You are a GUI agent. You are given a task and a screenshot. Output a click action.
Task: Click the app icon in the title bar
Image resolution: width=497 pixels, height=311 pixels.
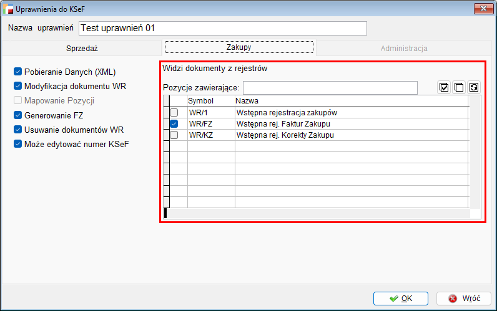point(7,9)
